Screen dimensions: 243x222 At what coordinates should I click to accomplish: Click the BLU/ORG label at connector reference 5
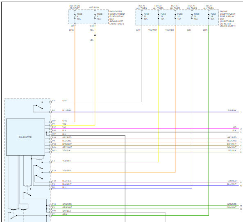tap(232, 141)
